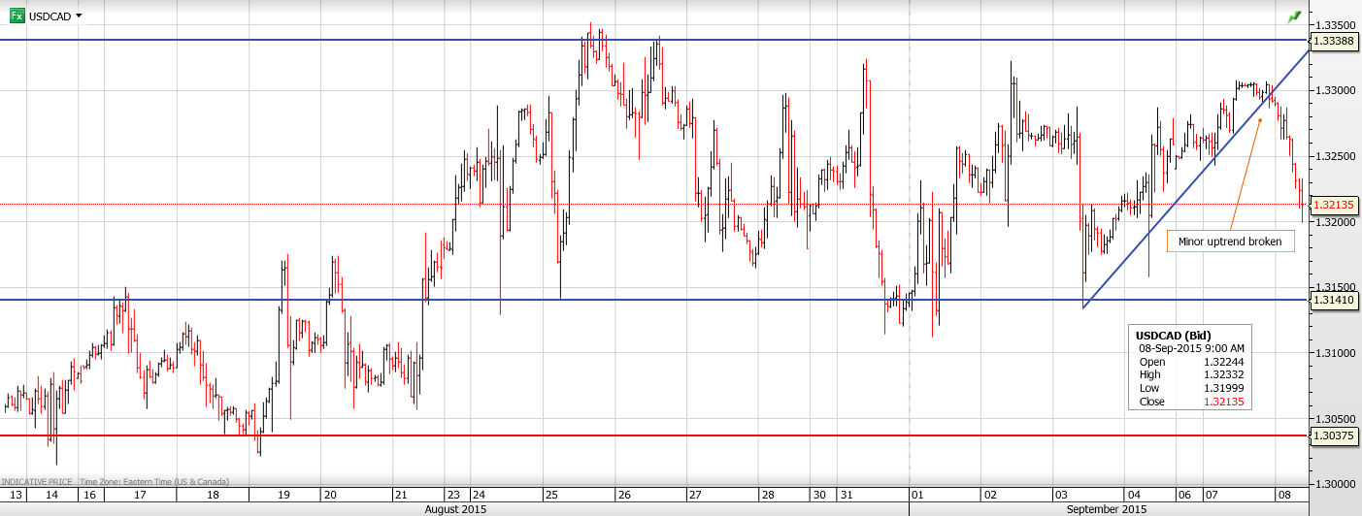Image resolution: width=1362 pixels, height=516 pixels.
Task: Click the Close value 1.32135 in tooltip
Action: pyautogui.click(x=1222, y=402)
